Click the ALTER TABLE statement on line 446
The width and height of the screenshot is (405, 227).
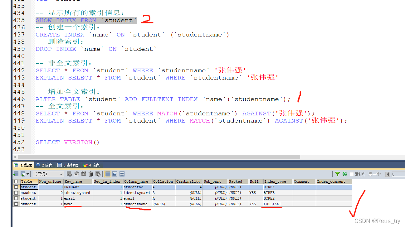tap(163, 99)
